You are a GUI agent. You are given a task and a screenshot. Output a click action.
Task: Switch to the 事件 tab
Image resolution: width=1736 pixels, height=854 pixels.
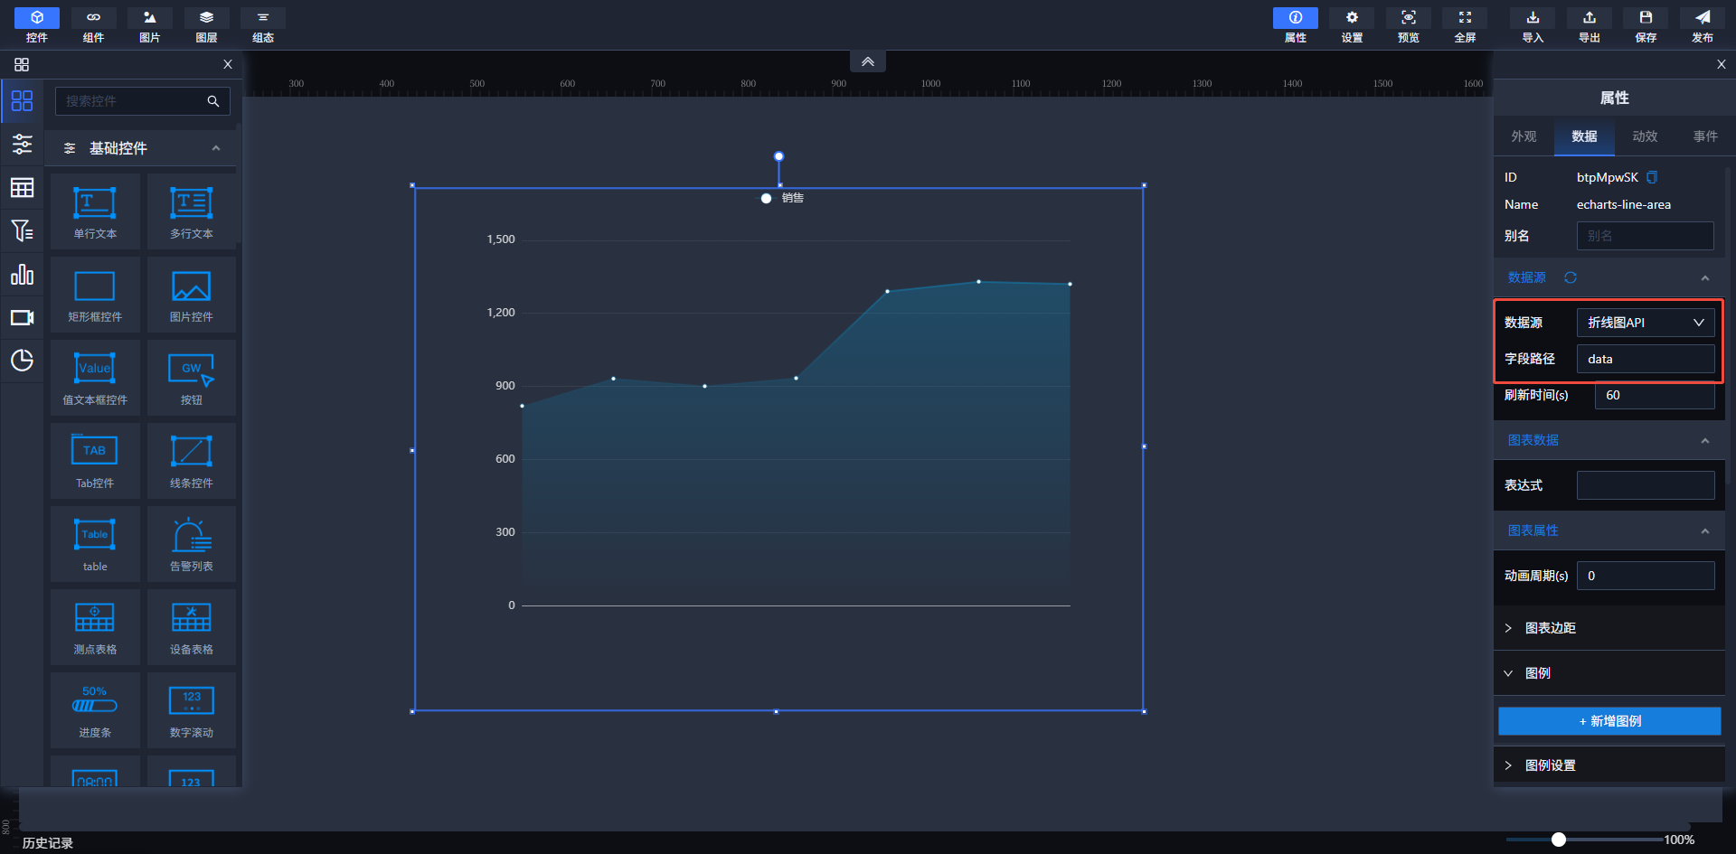pos(1705,136)
